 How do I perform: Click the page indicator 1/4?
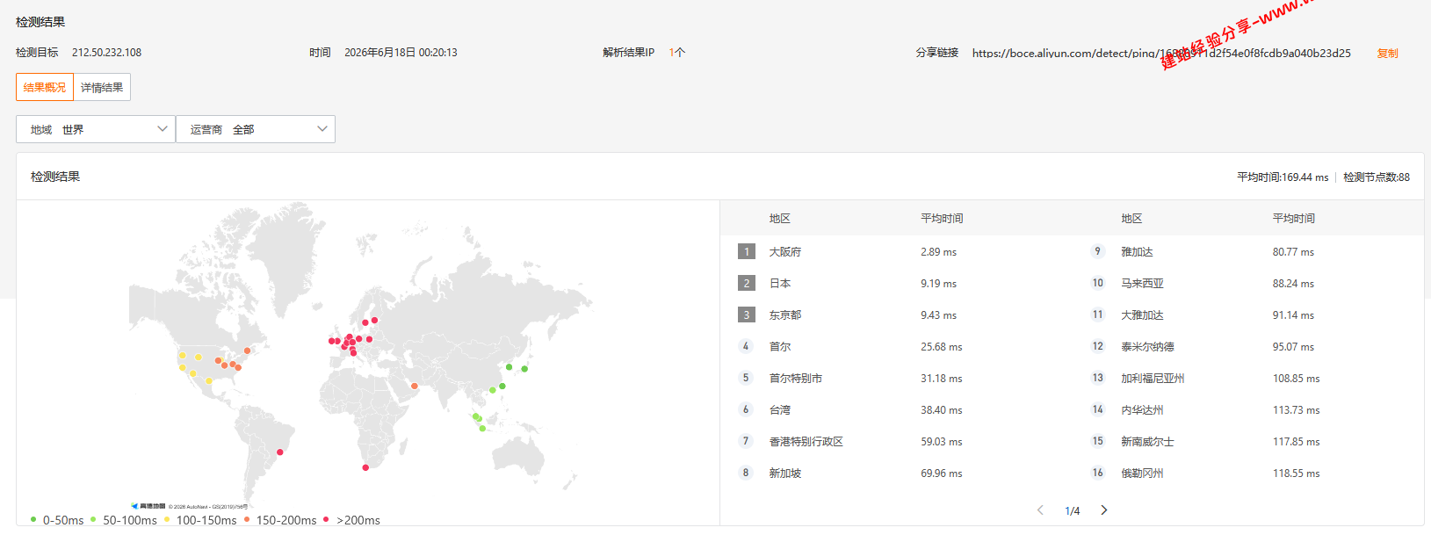pyautogui.click(x=1072, y=511)
